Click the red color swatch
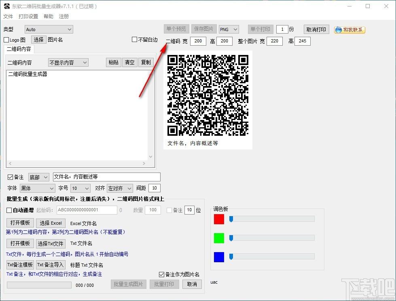 coord(219,219)
